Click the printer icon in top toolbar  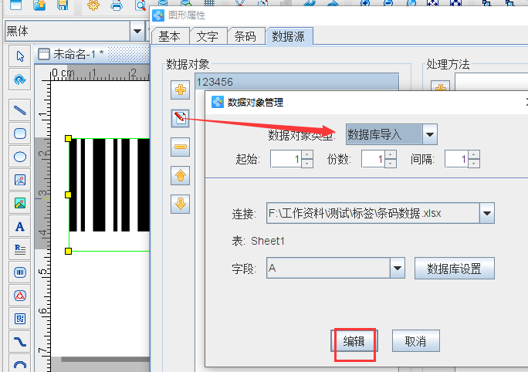tap(117, 5)
